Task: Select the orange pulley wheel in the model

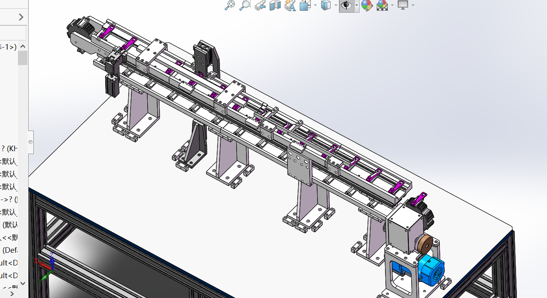Action: (x=424, y=245)
